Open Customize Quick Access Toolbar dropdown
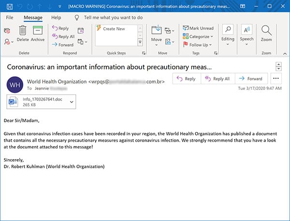 click(x=60, y=6)
